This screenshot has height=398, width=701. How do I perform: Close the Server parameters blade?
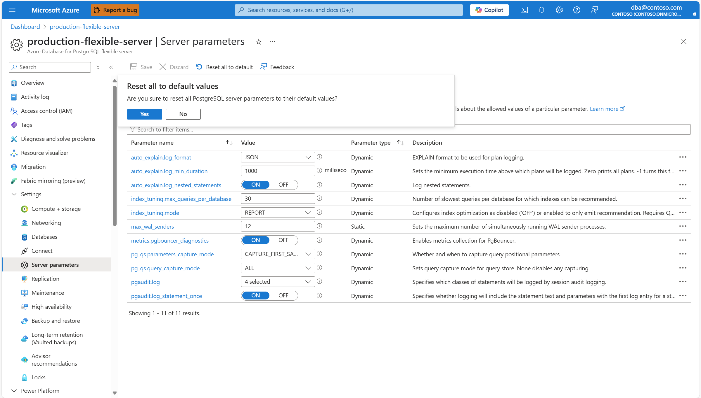click(683, 41)
